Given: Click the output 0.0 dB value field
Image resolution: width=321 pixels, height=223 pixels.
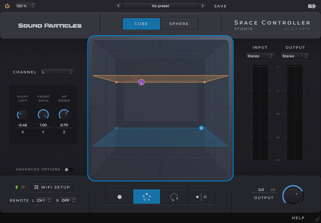Looking at the screenshot, I should point(264,190).
